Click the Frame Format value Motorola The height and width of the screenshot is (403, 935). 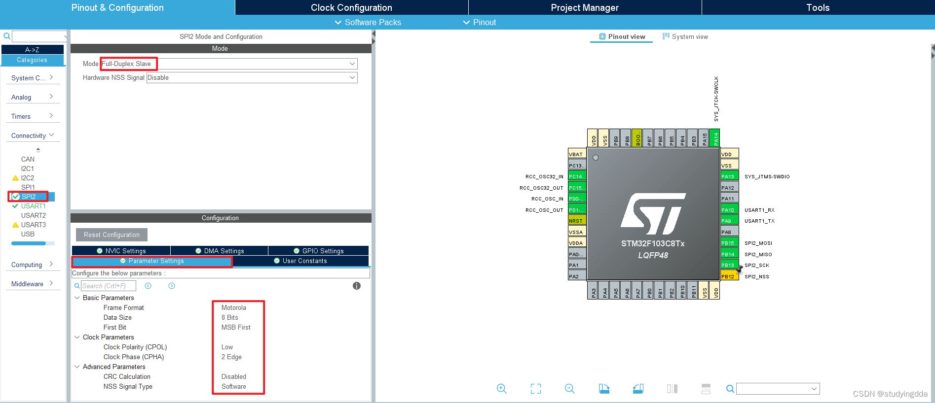(234, 307)
